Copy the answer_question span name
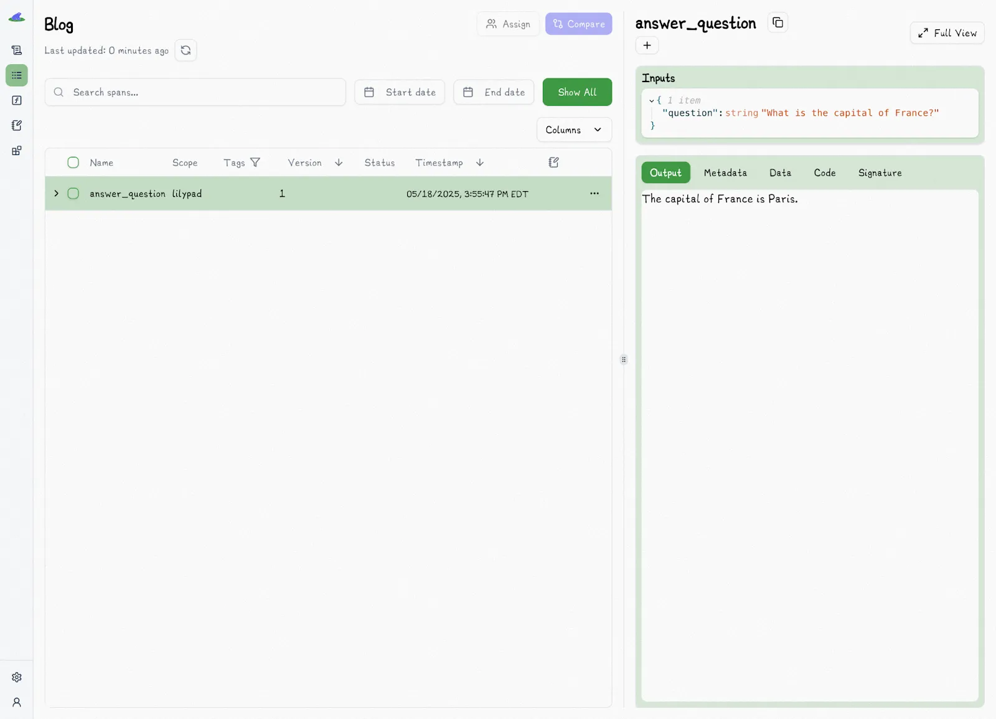 778,23
